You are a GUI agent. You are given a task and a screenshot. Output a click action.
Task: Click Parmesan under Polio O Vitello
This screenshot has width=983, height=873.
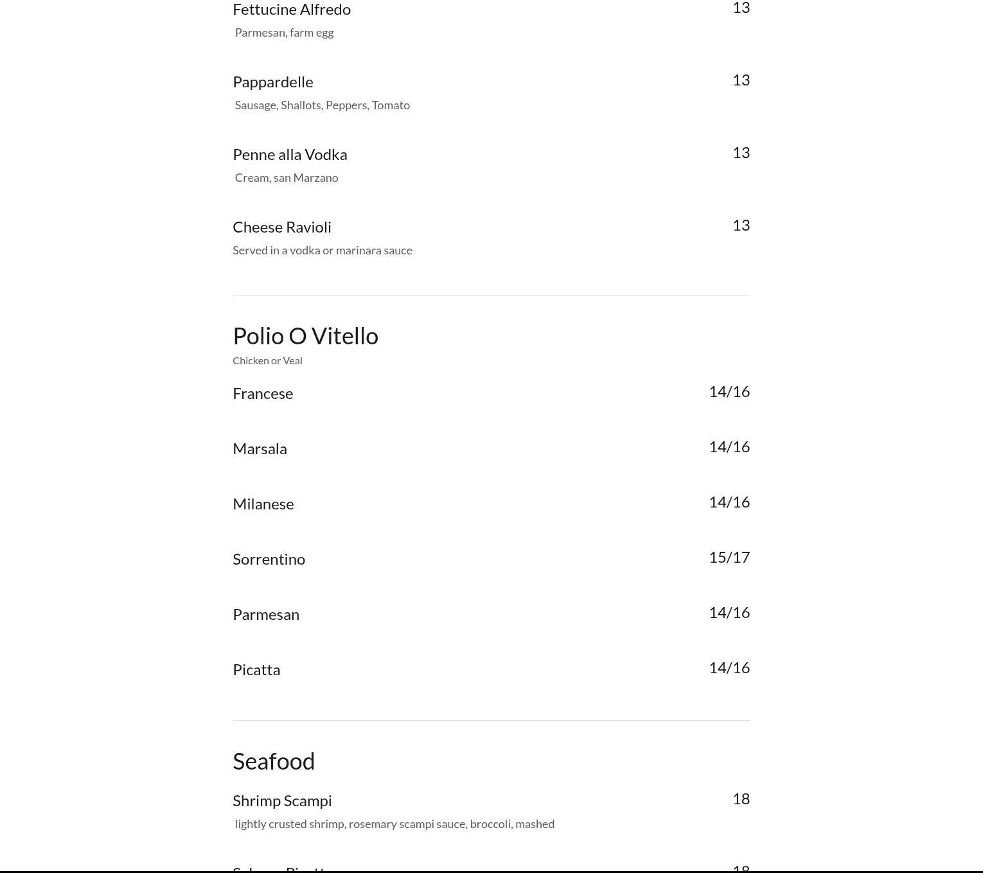click(266, 615)
